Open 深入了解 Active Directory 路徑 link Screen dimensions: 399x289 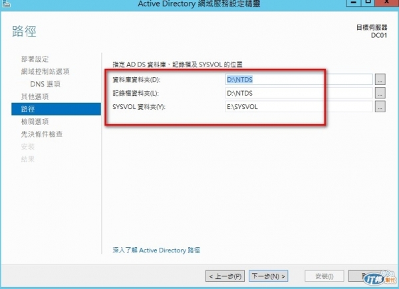pyautogui.click(x=156, y=250)
